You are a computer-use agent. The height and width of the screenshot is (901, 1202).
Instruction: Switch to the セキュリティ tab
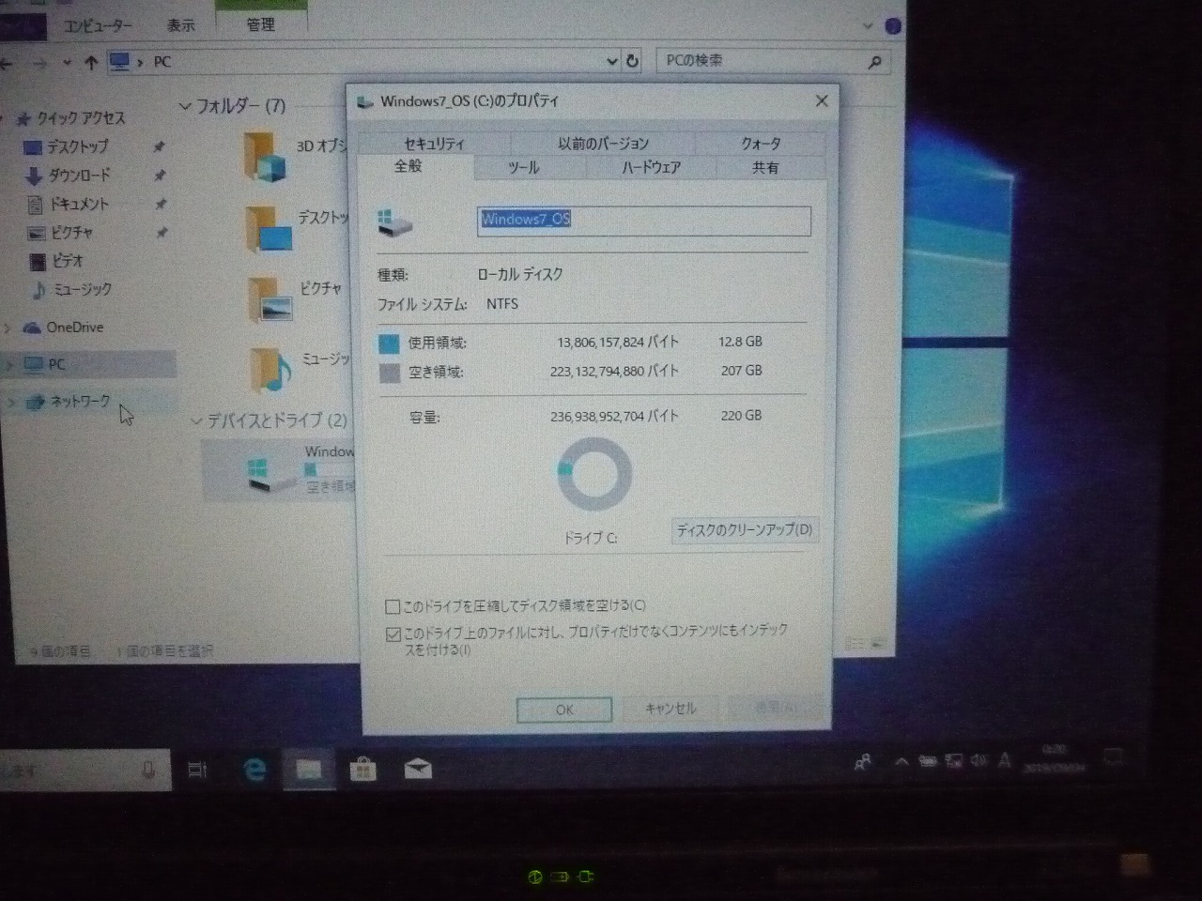[433, 144]
